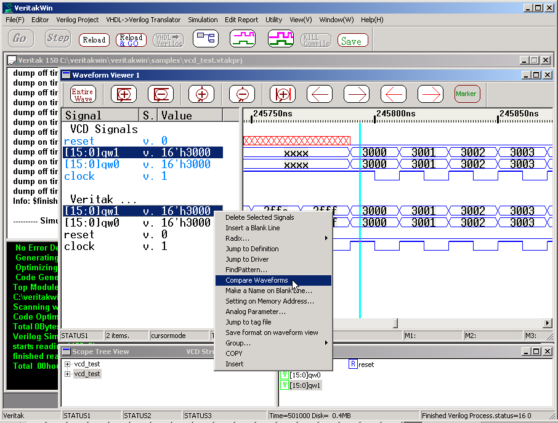Screen dimensions: 558x423
Task: Click the first right arrow button
Action: (x=357, y=94)
